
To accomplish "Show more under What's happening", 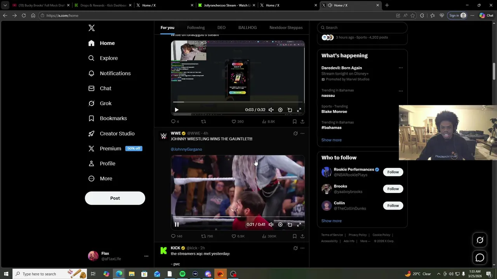I will click(x=332, y=140).
